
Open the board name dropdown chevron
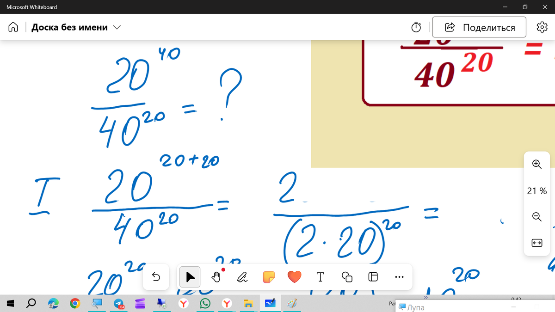[117, 27]
